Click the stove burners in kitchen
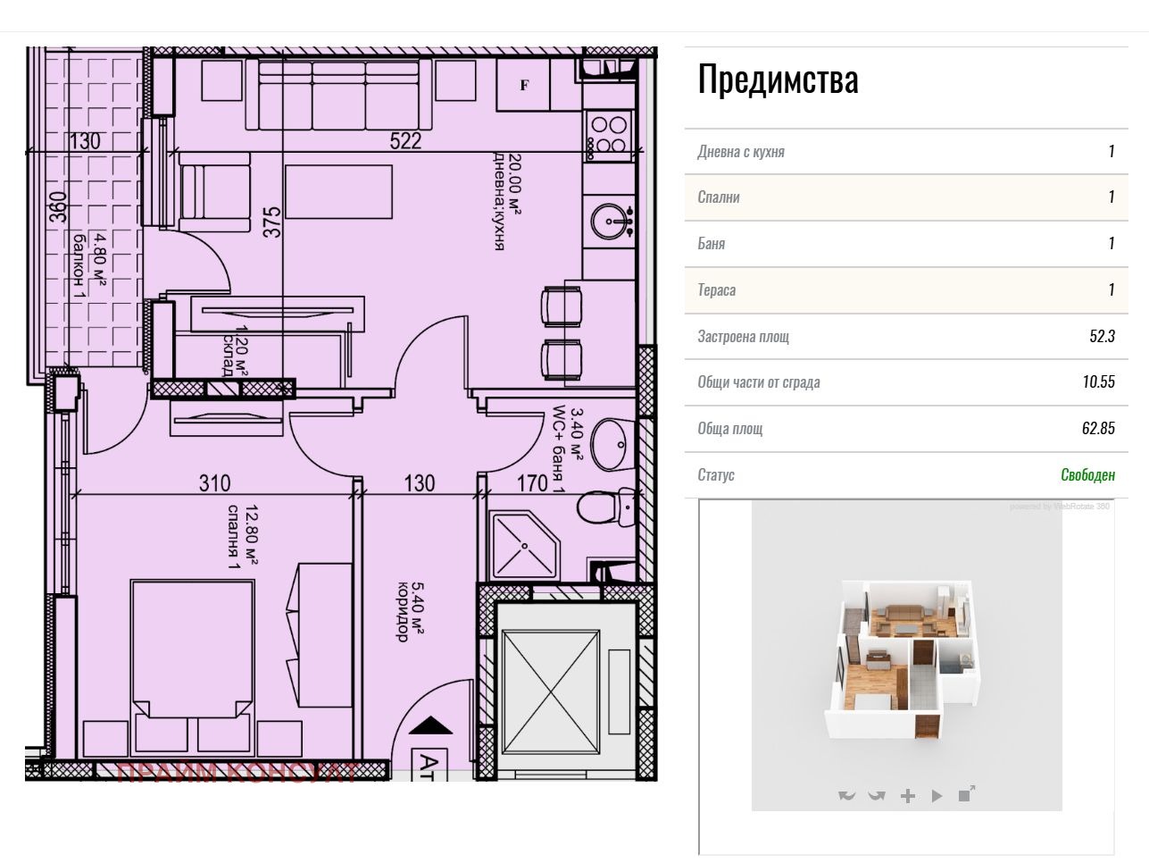 610,134
